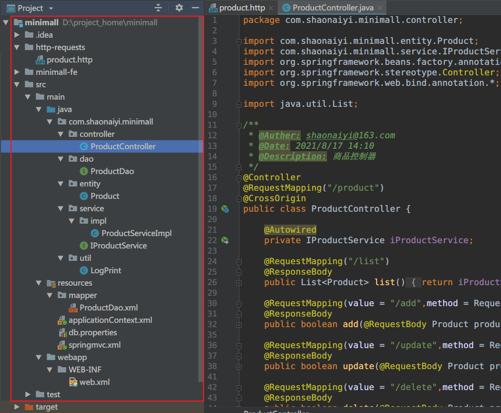Expand folded list() method body on line 26
The height and width of the screenshot is (413, 501).
tap(239, 283)
